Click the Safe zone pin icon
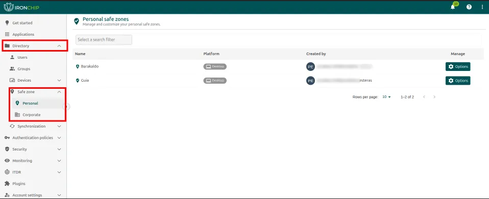This screenshot has width=489, height=199. (12, 92)
